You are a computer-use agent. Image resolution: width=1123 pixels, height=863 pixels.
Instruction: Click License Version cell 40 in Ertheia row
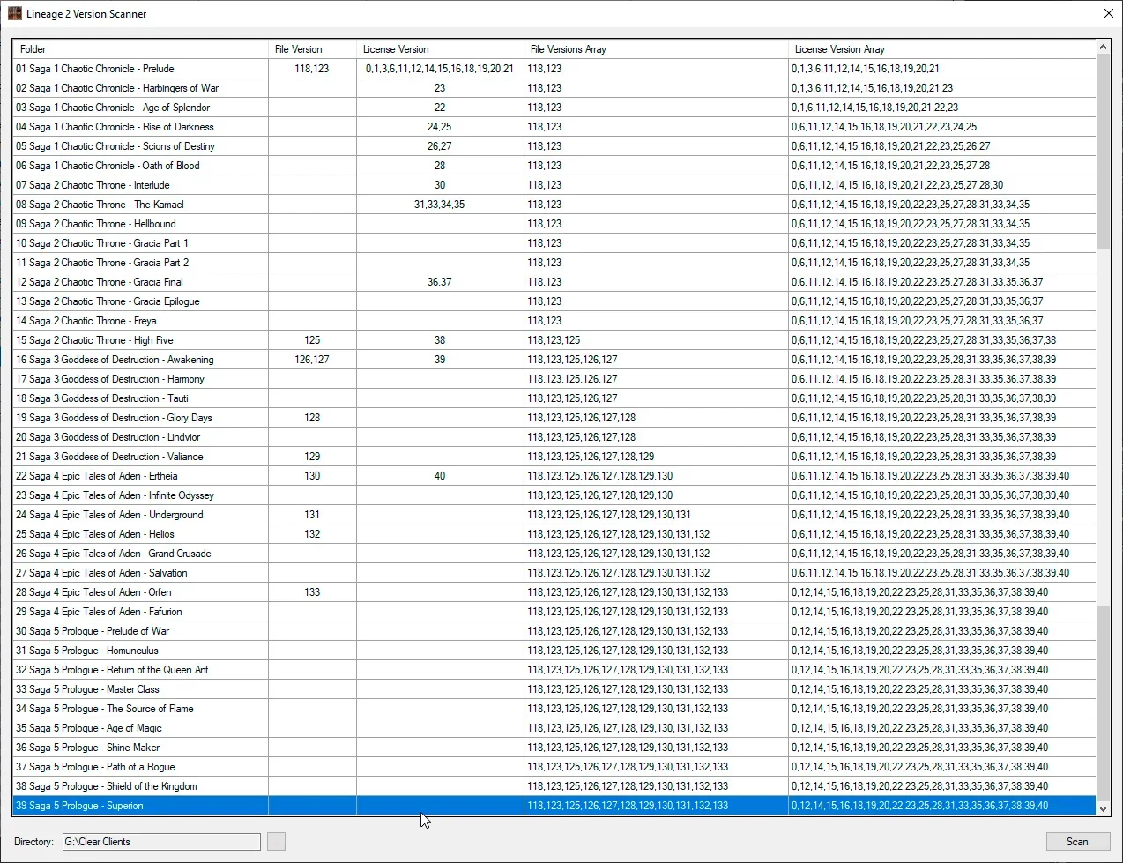pos(440,476)
